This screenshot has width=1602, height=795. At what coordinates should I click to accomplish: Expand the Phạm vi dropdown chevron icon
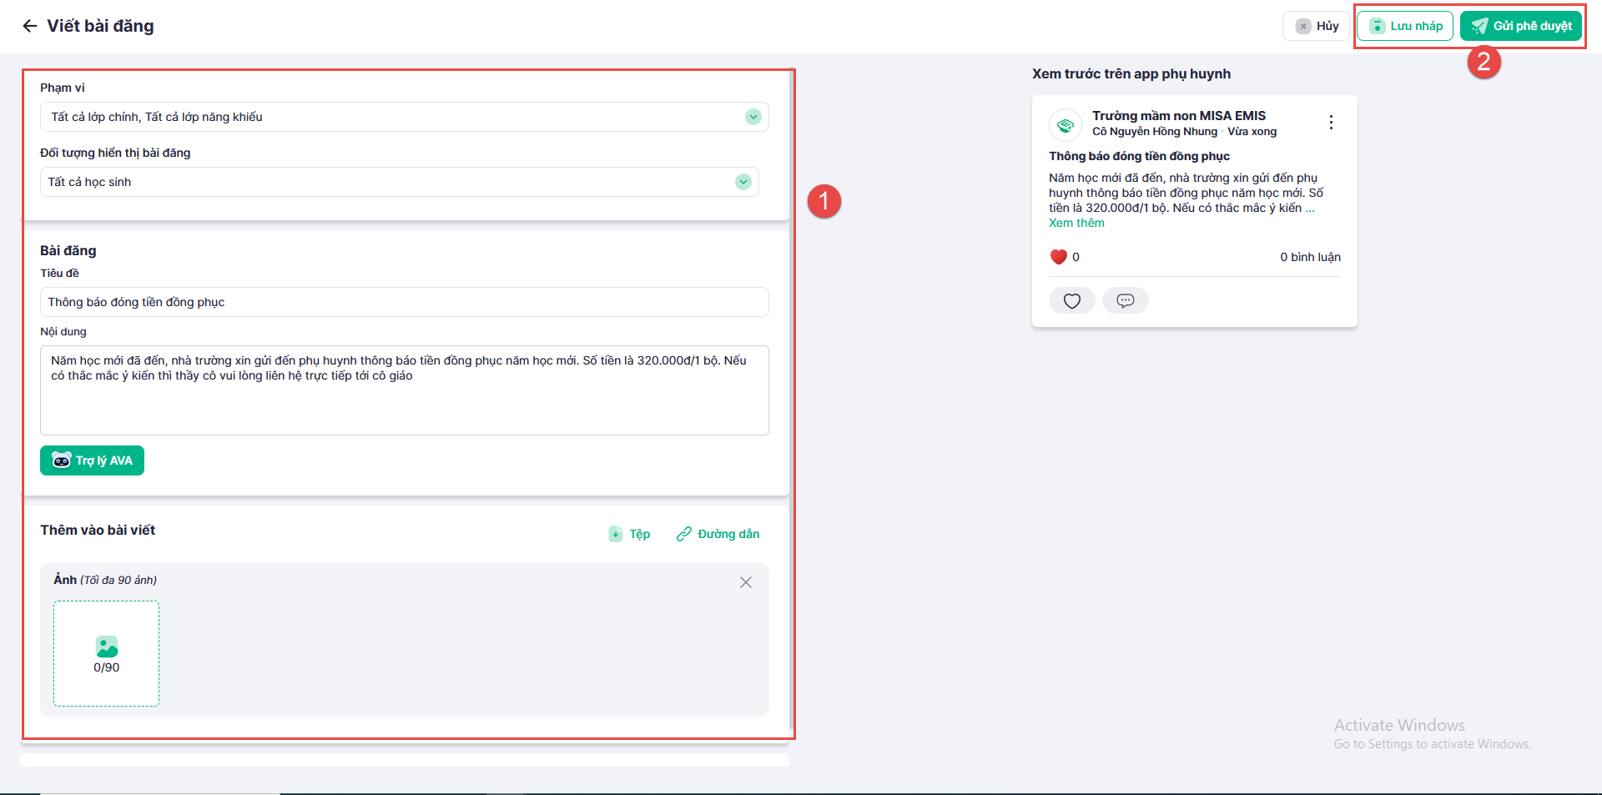click(753, 117)
